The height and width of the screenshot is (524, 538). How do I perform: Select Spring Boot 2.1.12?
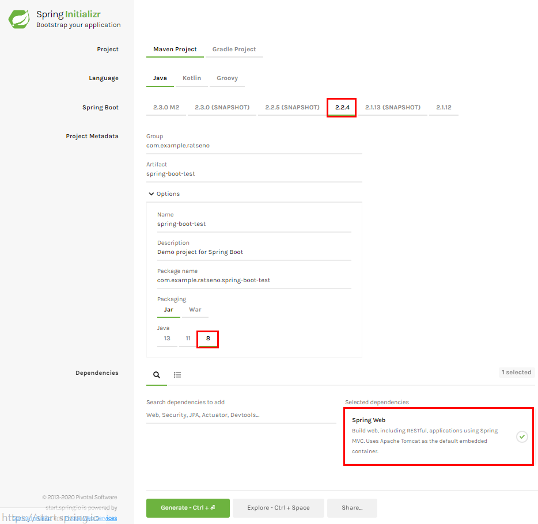tap(444, 107)
